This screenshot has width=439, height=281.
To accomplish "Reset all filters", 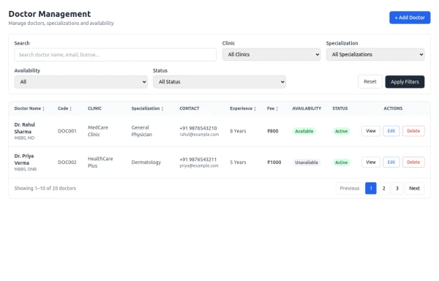I will pyautogui.click(x=369, y=81).
